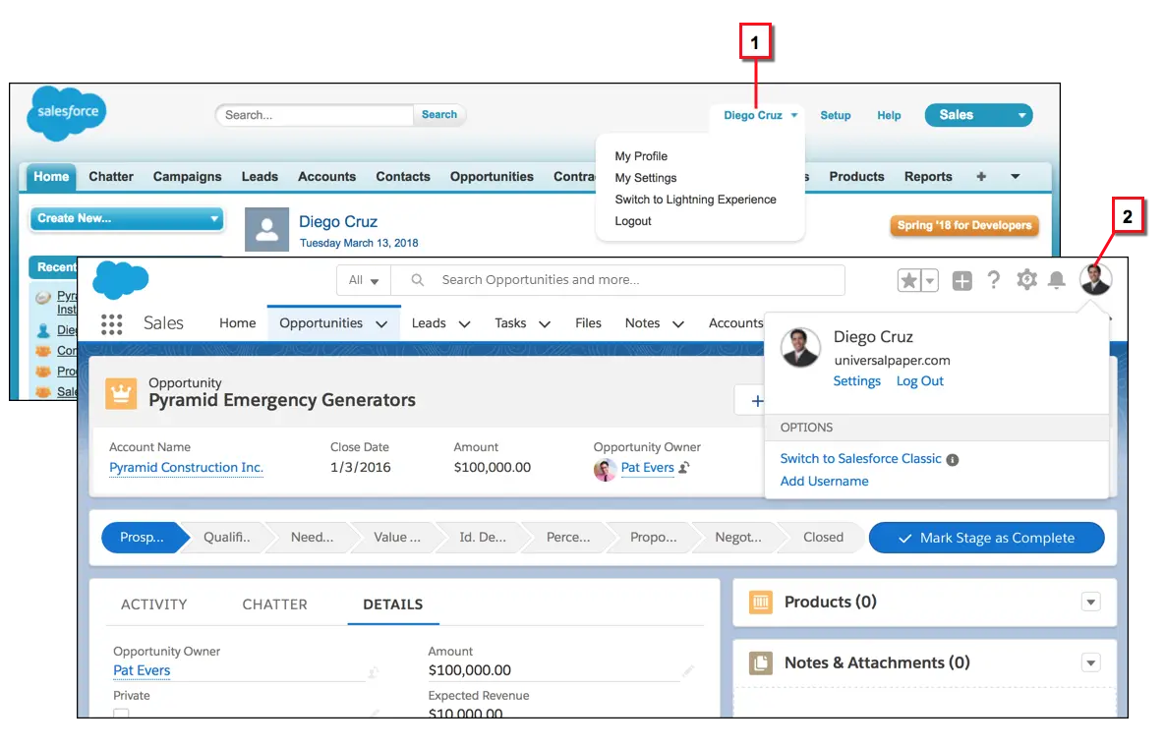Switch to the ACTIVITY tab
This screenshot has height=748, width=1165.
[153, 604]
